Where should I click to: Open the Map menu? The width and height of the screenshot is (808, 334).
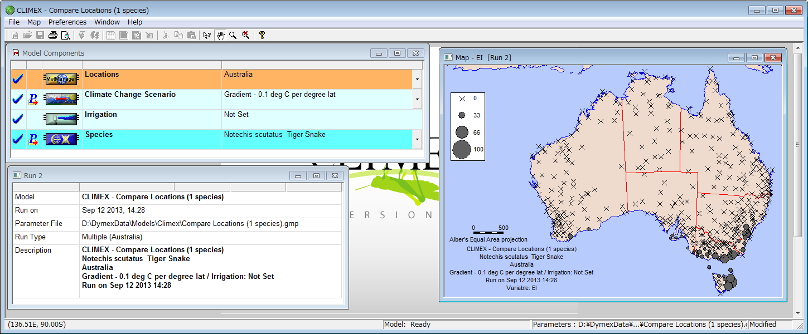point(34,22)
